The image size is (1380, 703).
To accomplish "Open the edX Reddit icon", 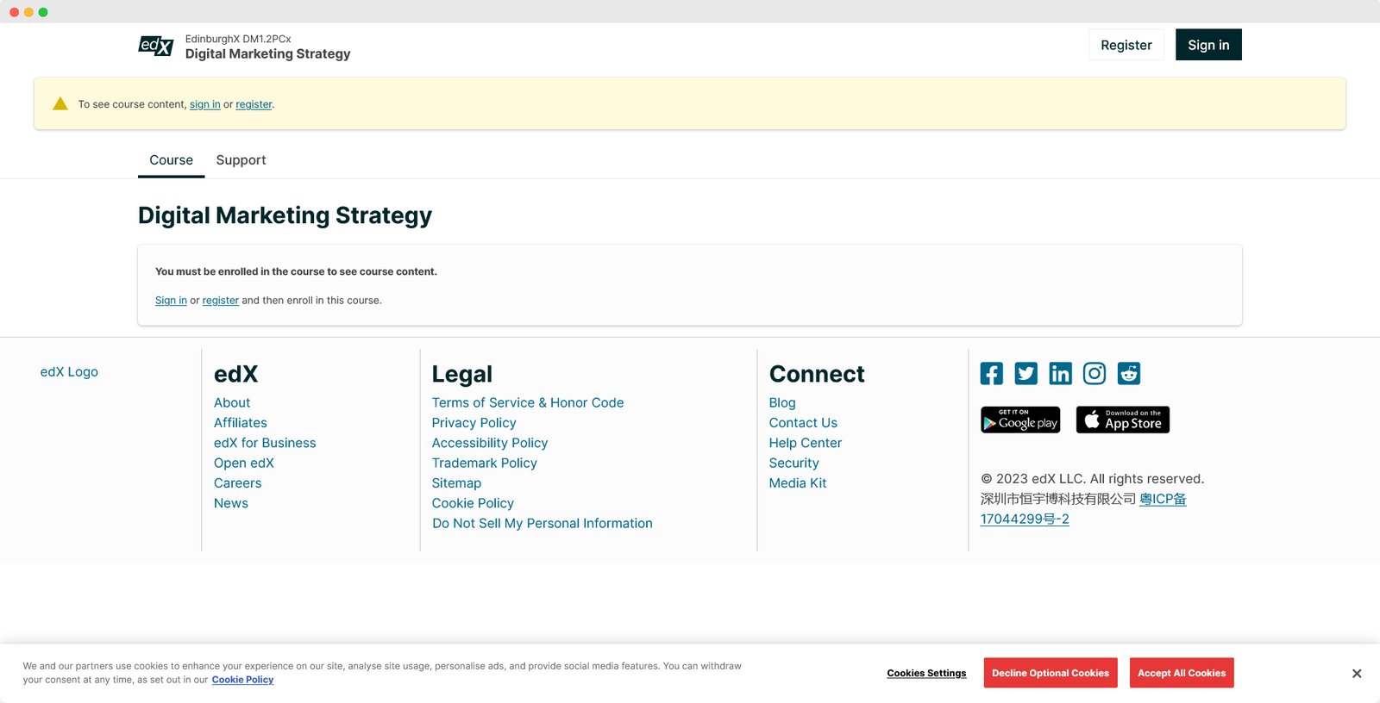I will pos(1129,373).
